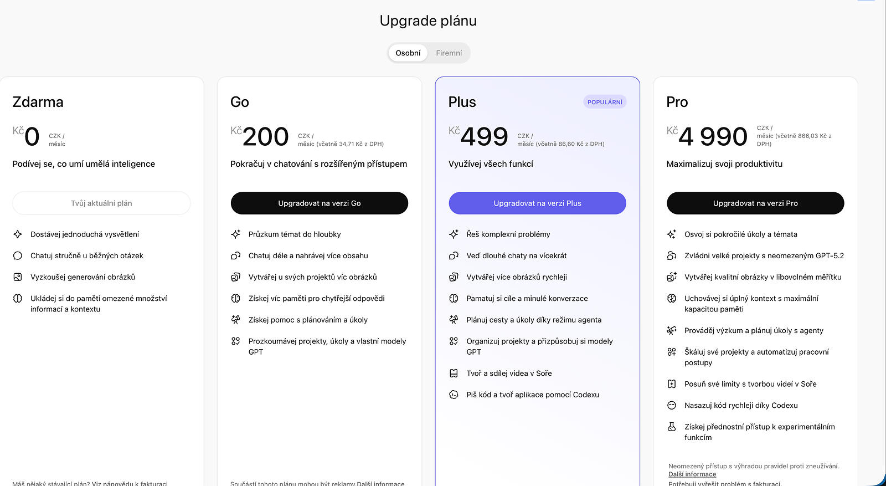Screen dimensions: 886x486
Task: Click sparkle icon beside Řeš komplexní problémy
Action: (x=454, y=234)
